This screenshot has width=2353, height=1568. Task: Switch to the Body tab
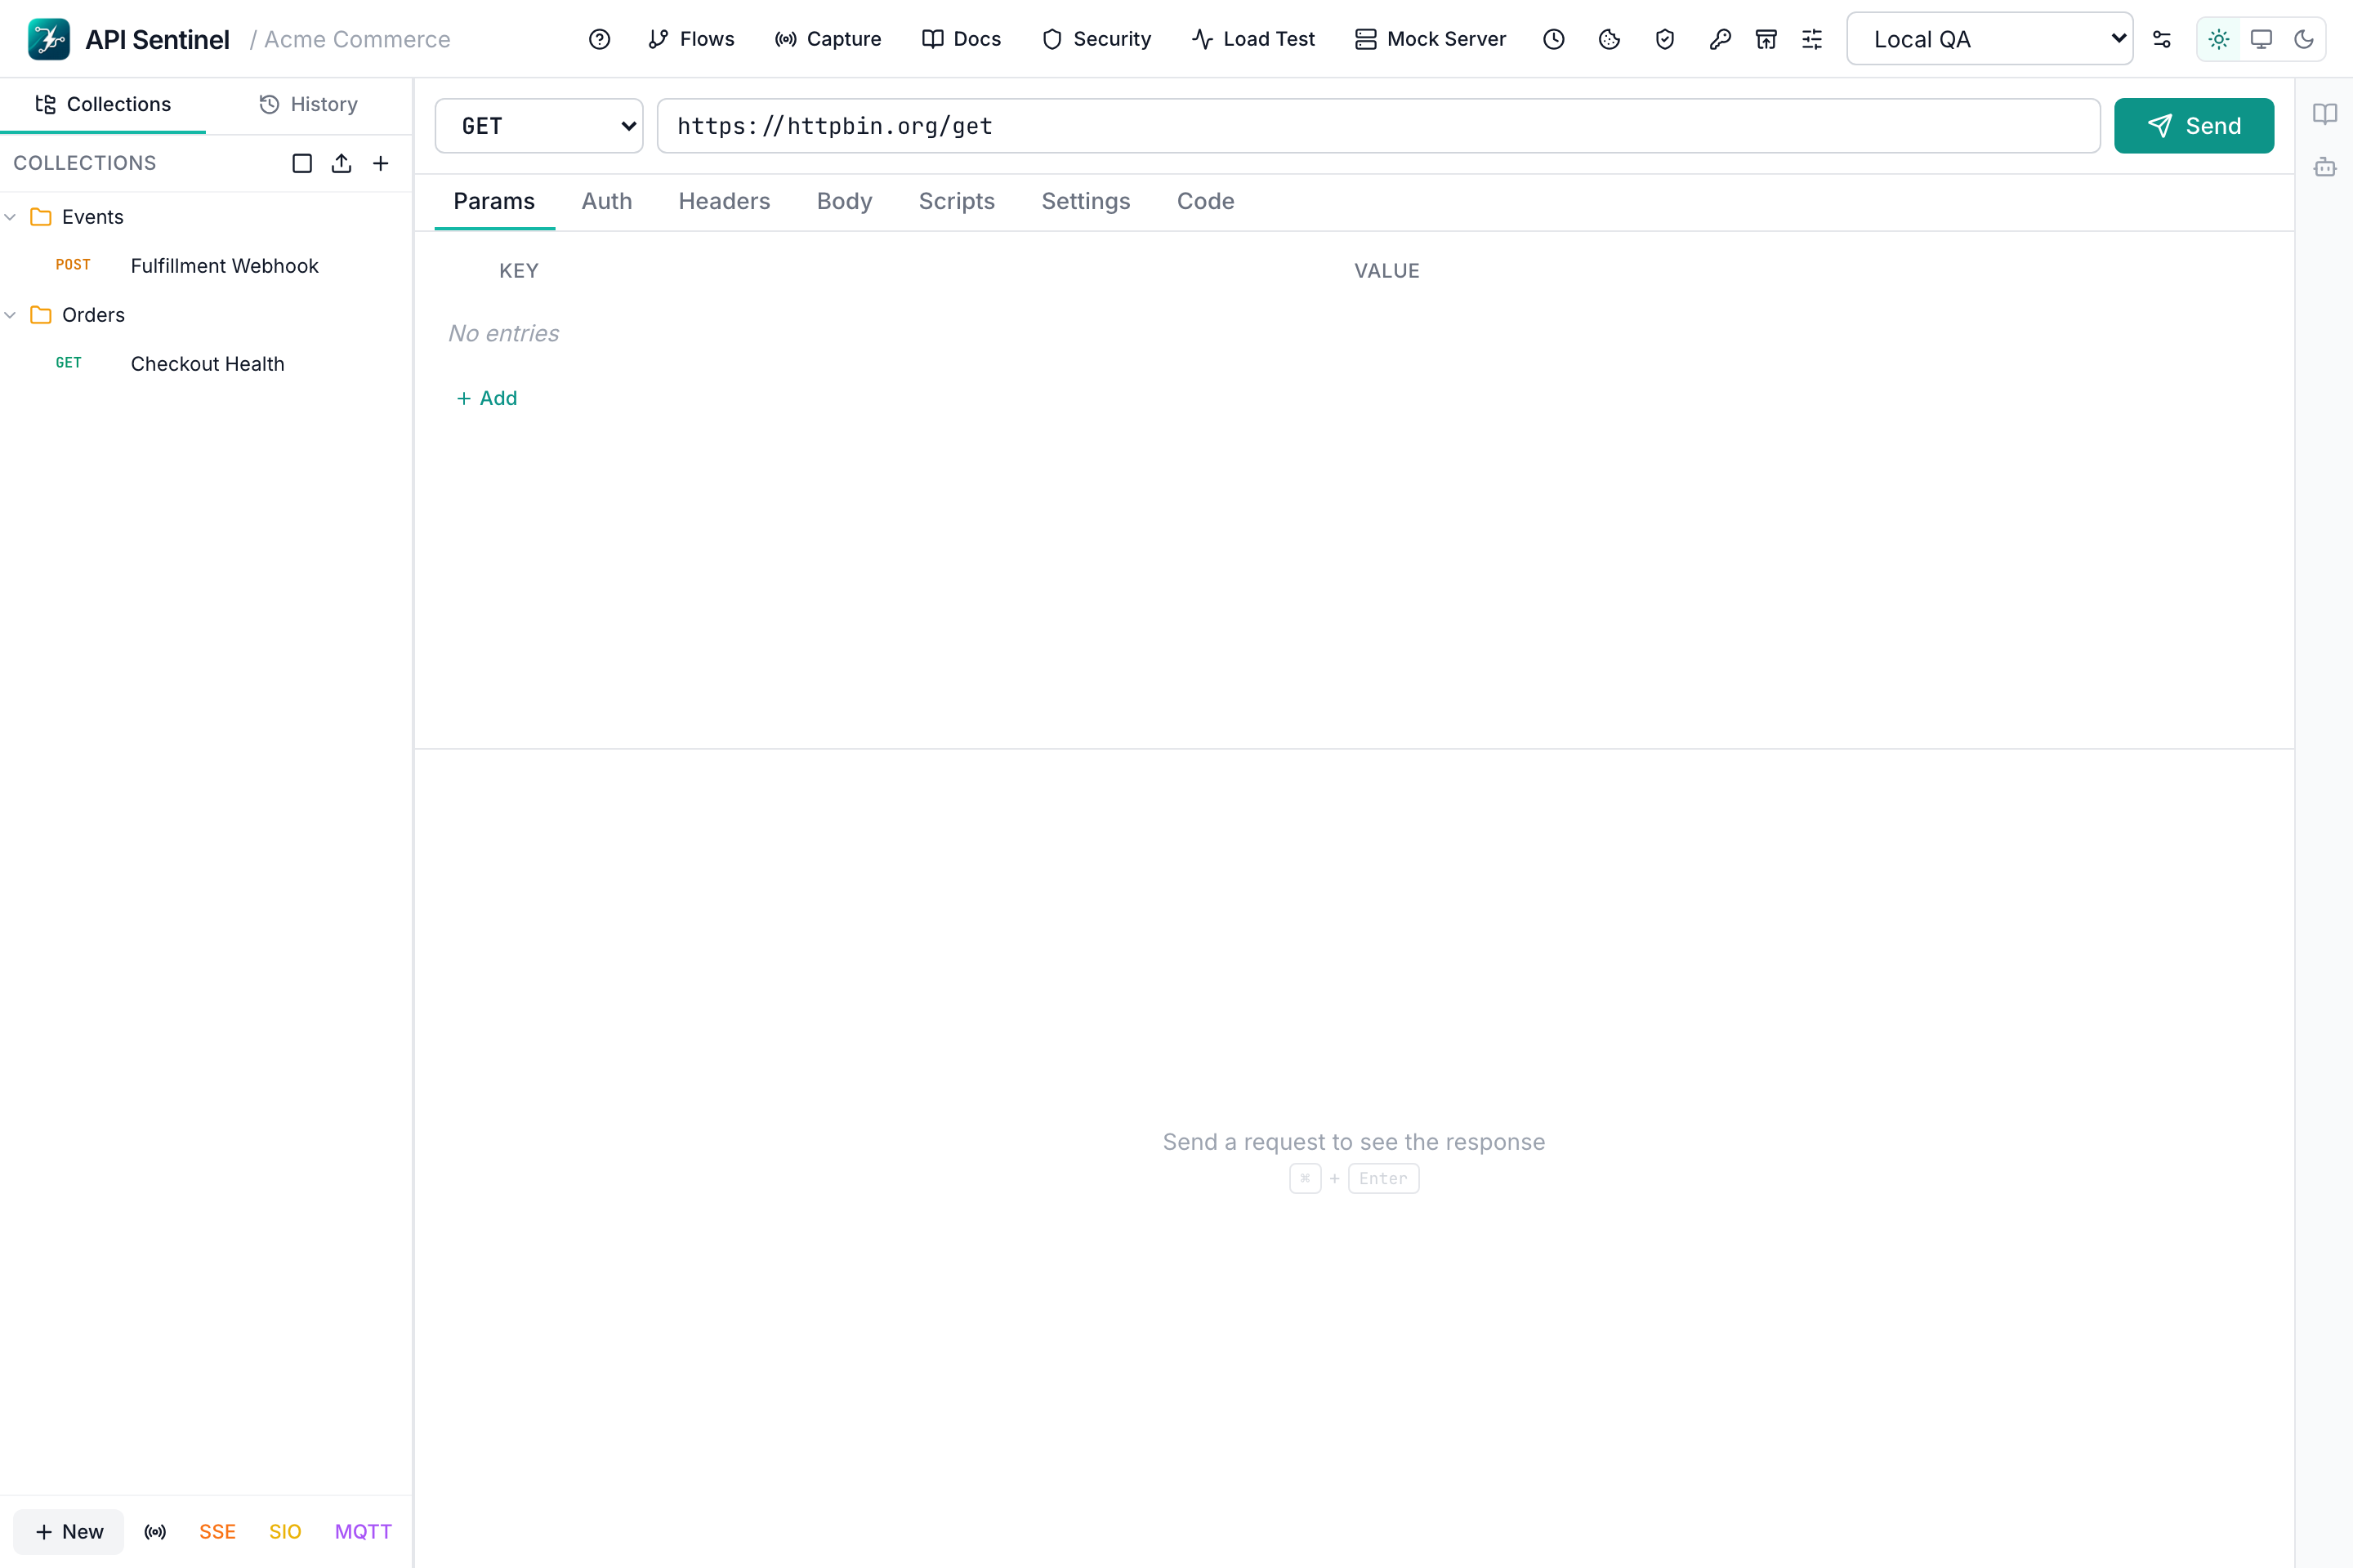pos(844,202)
